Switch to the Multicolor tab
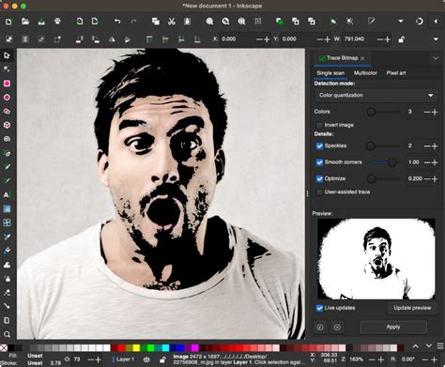The width and height of the screenshot is (445, 367). [365, 73]
